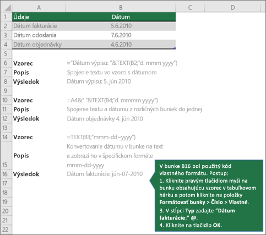The height and width of the screenshot is (235, 266).
Task: Select cell Dátum odoslania
Action: [39, 35]
